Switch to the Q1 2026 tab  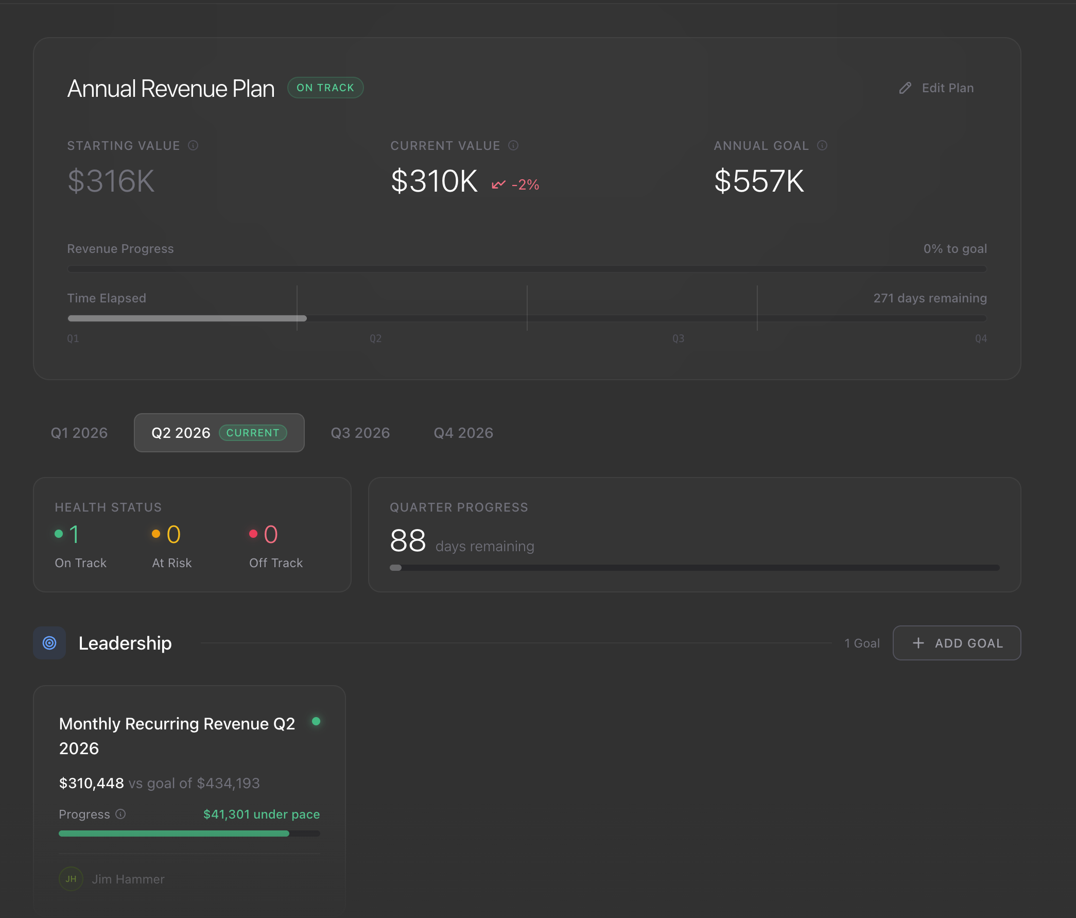[x=79, y=433]
